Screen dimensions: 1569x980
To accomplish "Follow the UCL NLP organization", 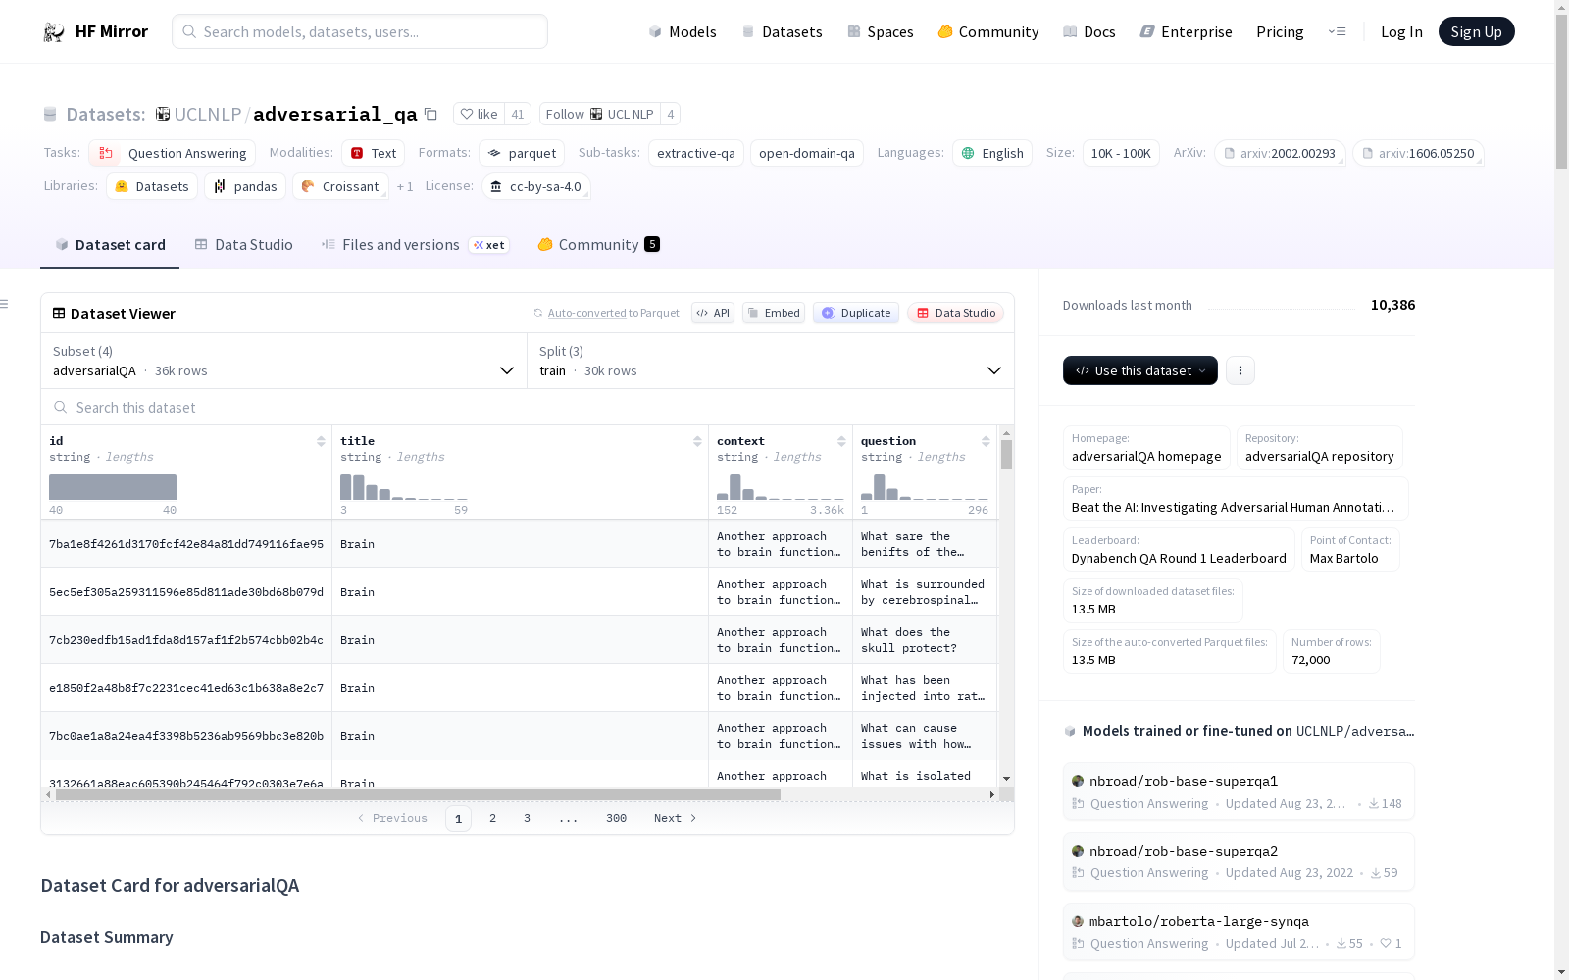I will tap(599, 114).
